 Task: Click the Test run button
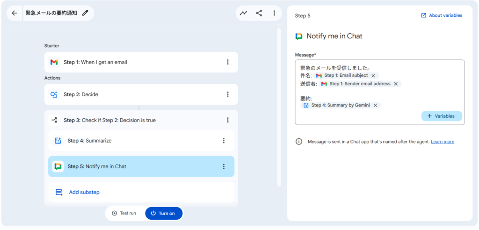tap(124, 213)
